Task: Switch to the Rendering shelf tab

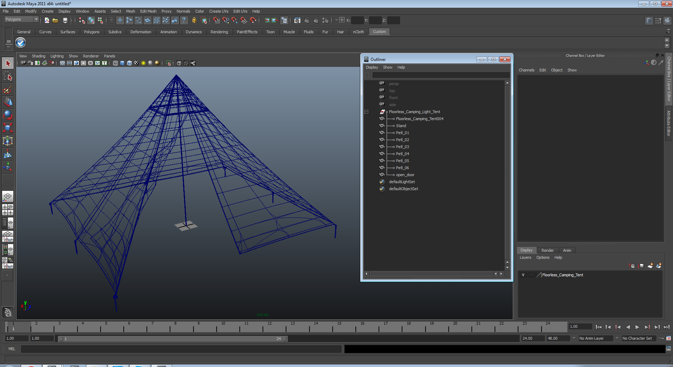Action: (219, 32)
